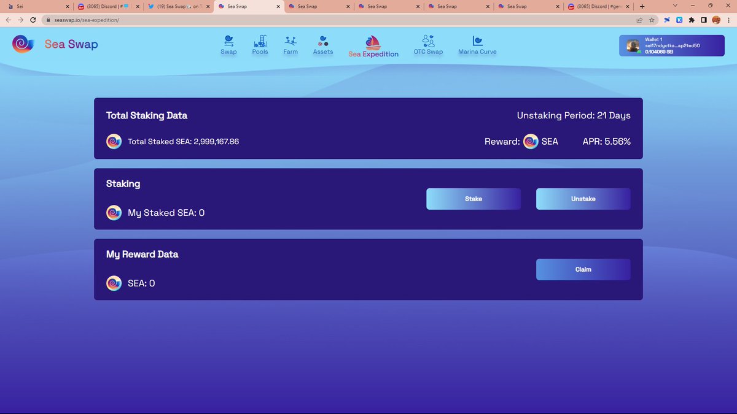Go back with browser back arrow
The width and height of the screenshot is (737, 414).
[8, 20]
